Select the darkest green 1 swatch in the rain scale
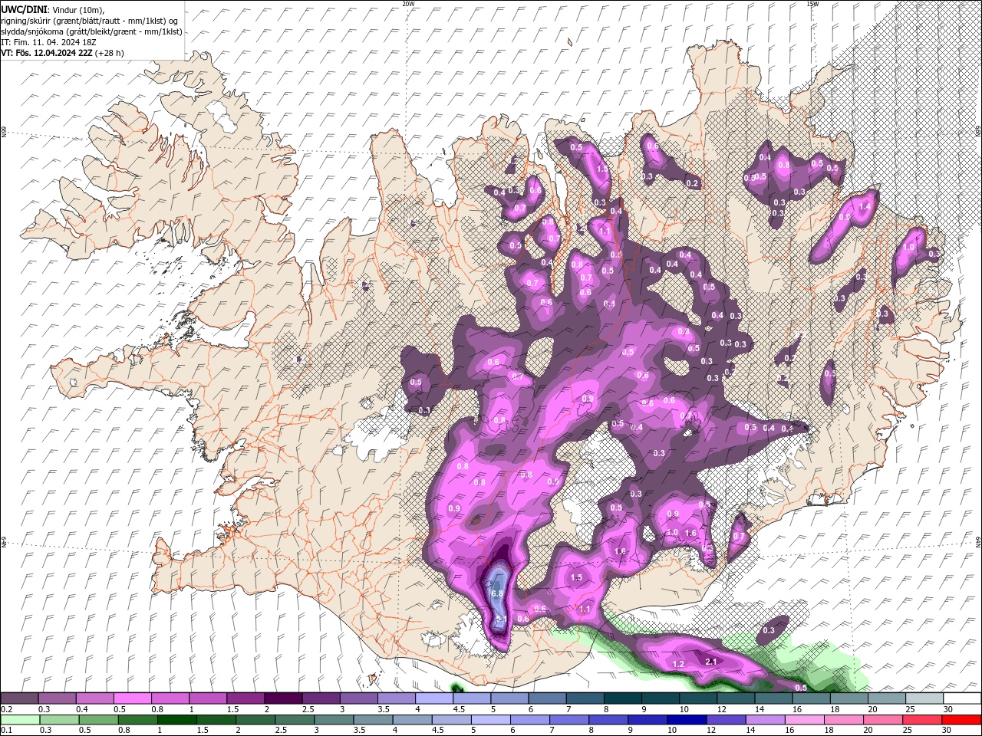Screen dimensions: 982x736 coord(176,720)
